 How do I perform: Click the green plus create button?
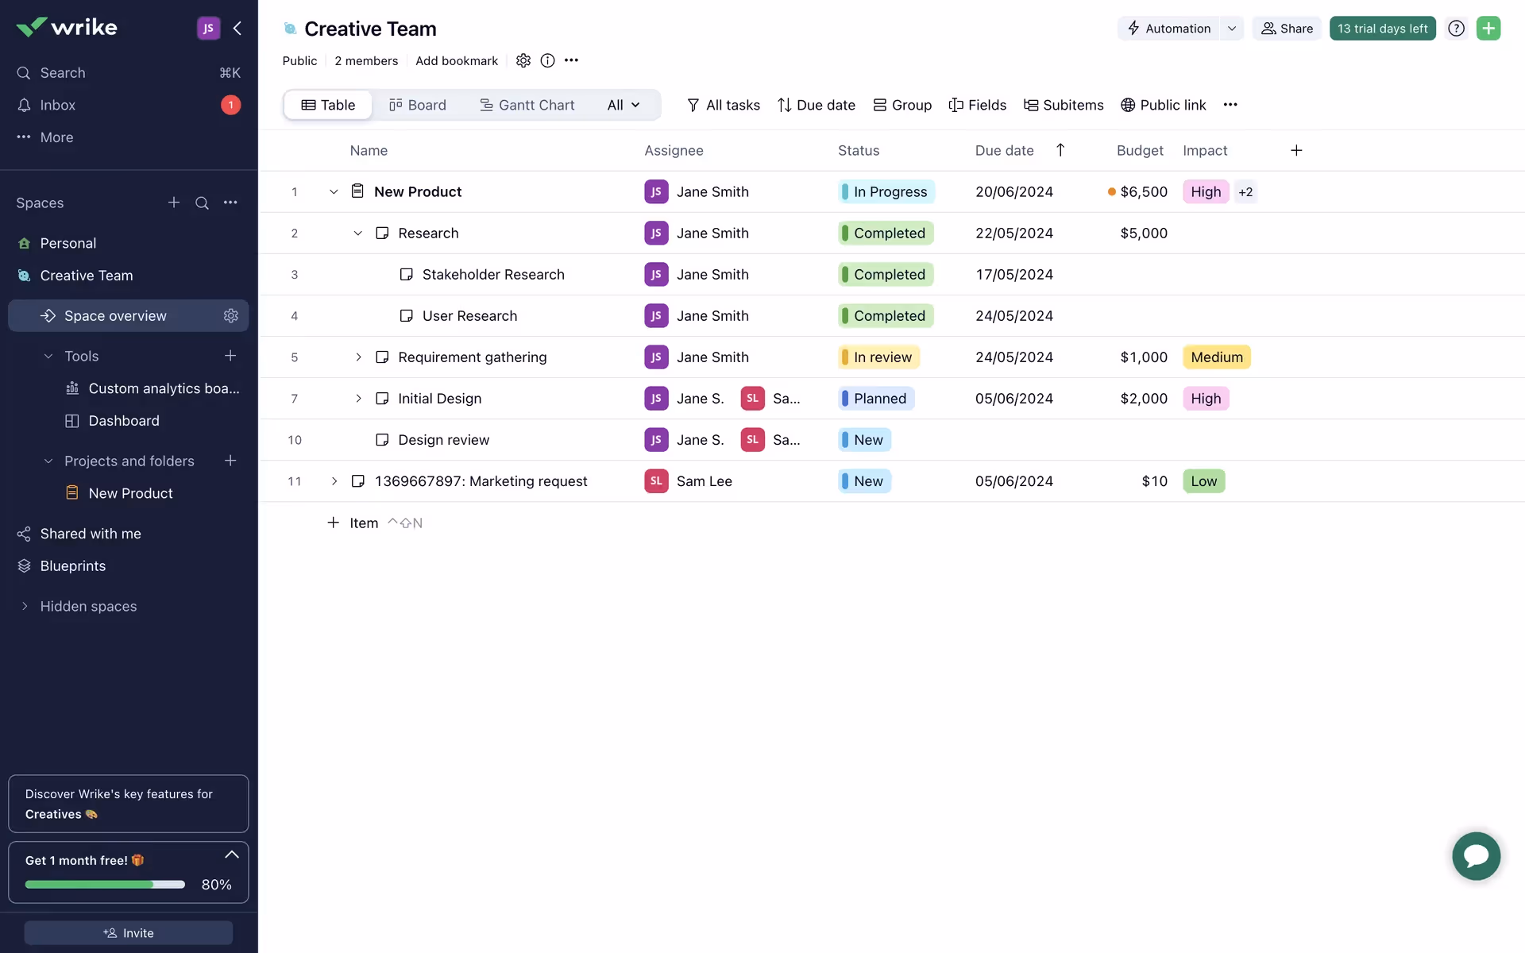click(x=1488, y=29)
